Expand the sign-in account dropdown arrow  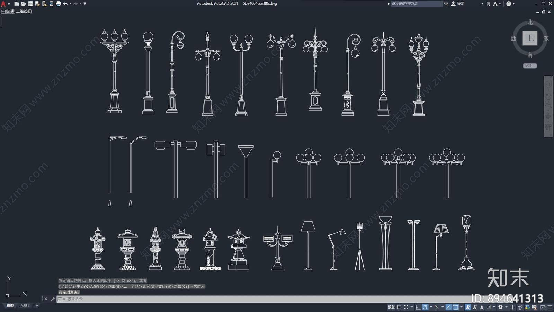[482, 4]
